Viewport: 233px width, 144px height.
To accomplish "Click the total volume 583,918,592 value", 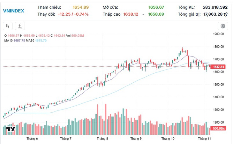I will (x=215, y=7).
